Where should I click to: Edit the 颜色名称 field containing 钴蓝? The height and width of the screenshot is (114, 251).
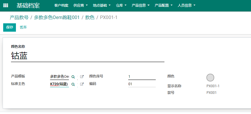[87, 56]
